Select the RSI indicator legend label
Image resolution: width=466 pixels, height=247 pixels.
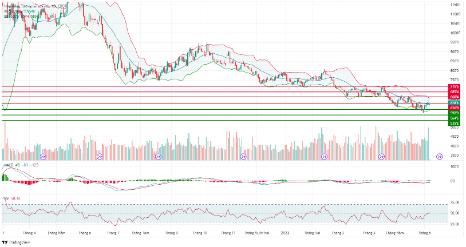coord(7,198)
